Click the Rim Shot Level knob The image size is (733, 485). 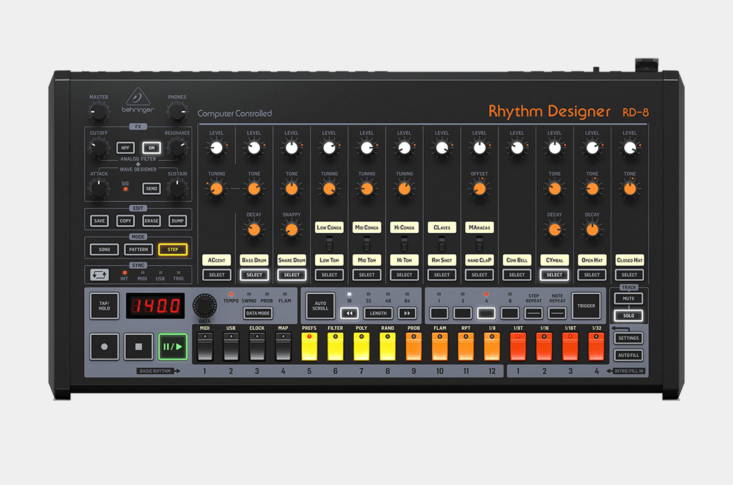click(x=442, y=148)
